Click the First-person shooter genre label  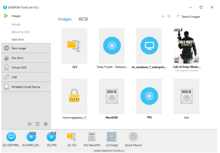pyautogui.click(x=187, y=70)
